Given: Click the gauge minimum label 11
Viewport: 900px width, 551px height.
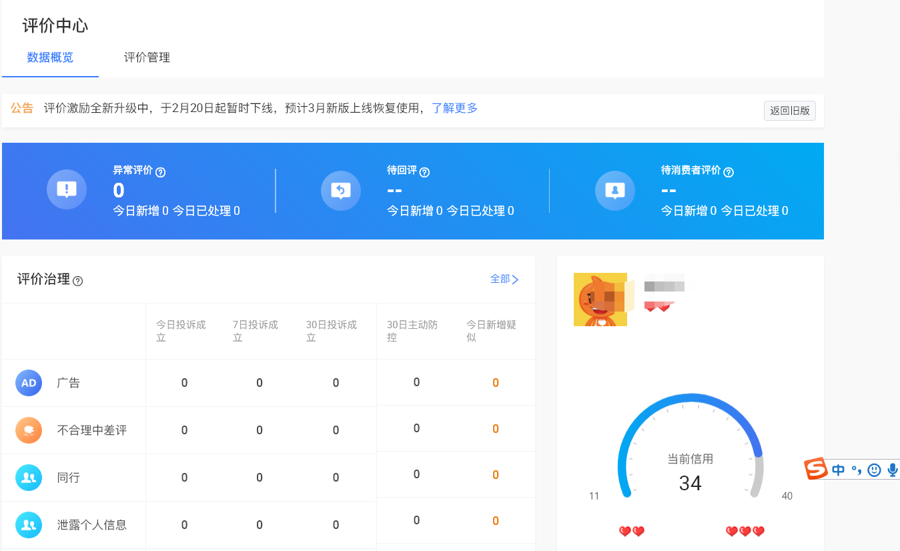Looking at the screenshot, I should pyautogui.click(x=594, y=496).
